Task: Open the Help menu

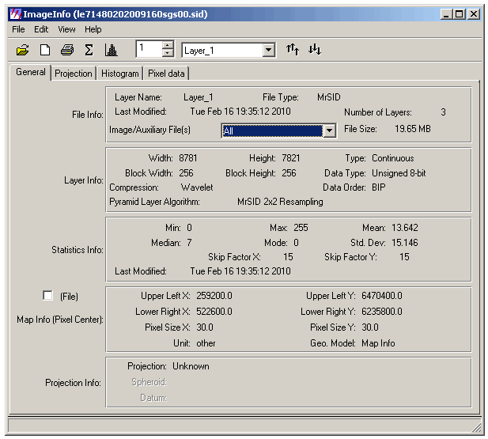Action: click(x=93, y=29)
